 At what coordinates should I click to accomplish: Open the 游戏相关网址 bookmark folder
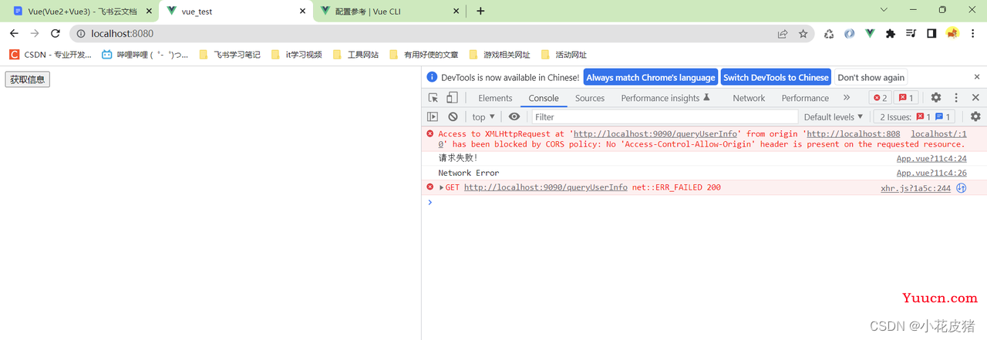tap(499, 55)
